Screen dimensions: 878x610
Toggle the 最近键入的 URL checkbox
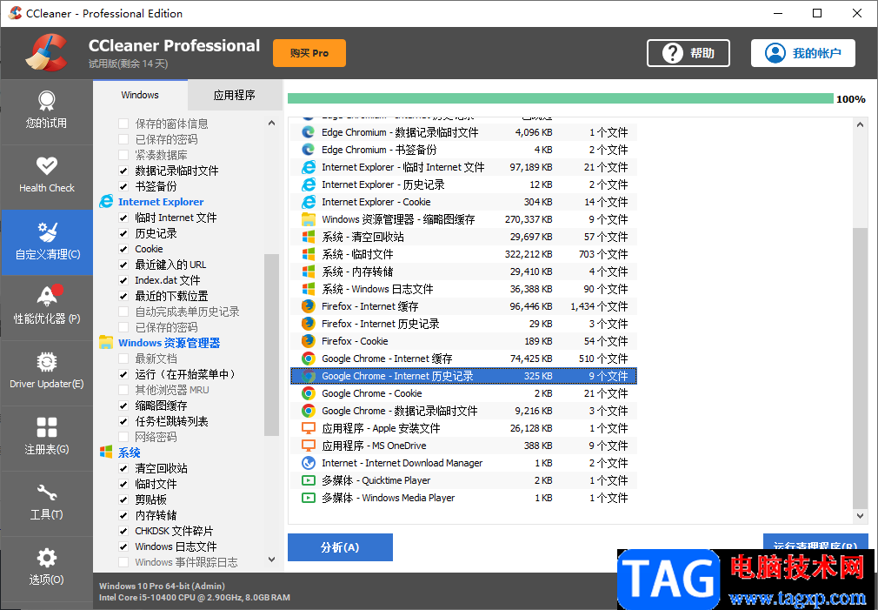123,265
